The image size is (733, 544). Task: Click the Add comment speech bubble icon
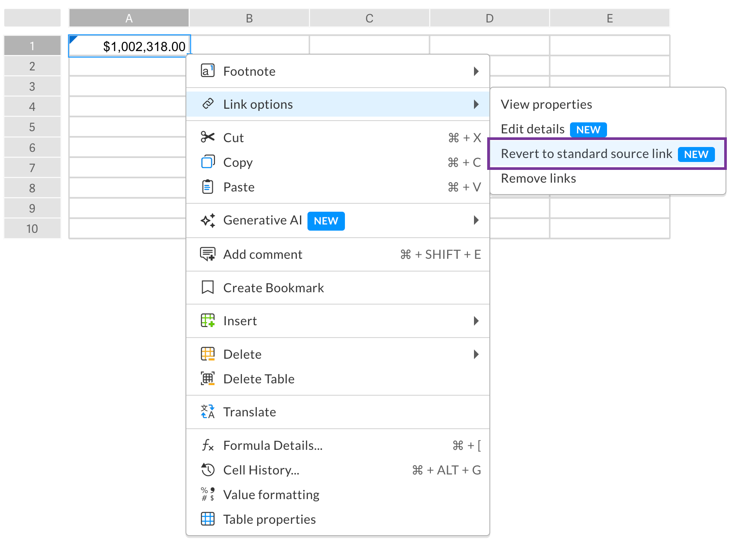[x=207, y=254]
